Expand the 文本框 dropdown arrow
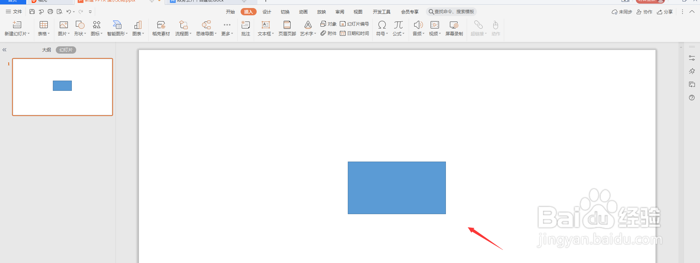The width and height of the screenshot is (700, 263). tap(273, 34)
